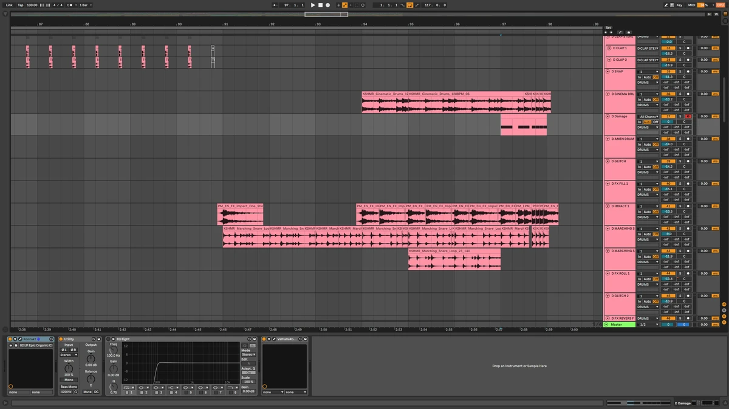
Task: Open the Key map mode
Action: (679, 5)
